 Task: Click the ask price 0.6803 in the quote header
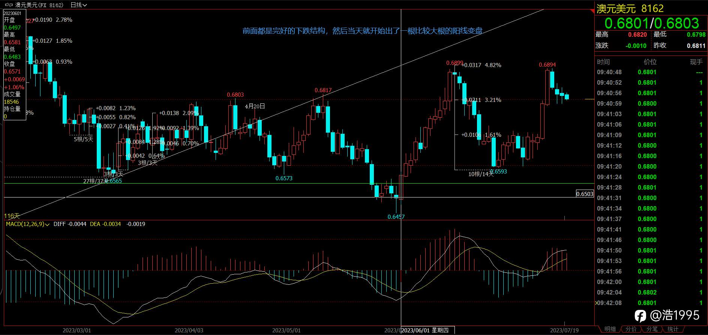point(676,23)
